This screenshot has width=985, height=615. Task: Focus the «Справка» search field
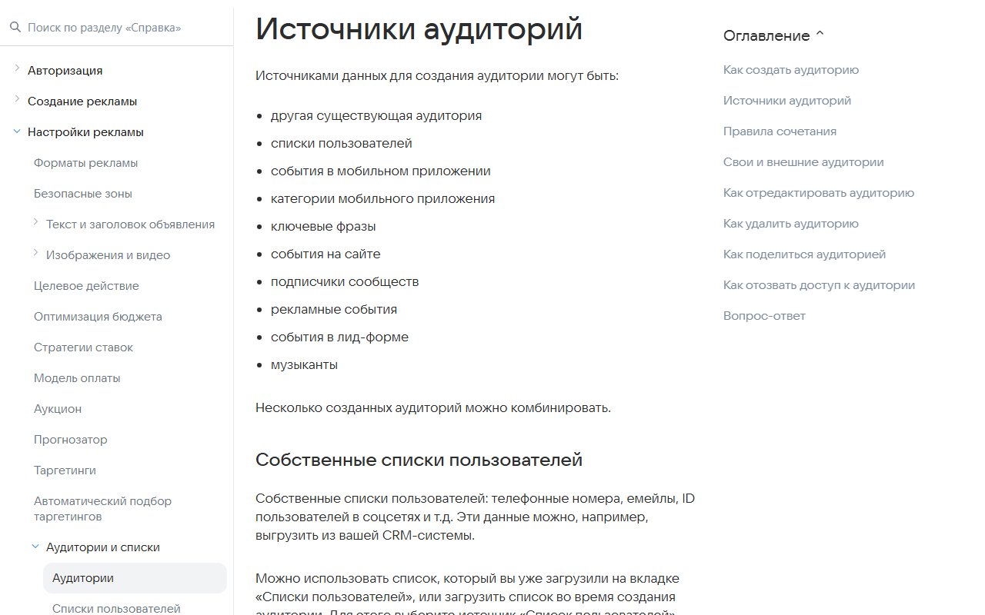[x=127, y=28]
